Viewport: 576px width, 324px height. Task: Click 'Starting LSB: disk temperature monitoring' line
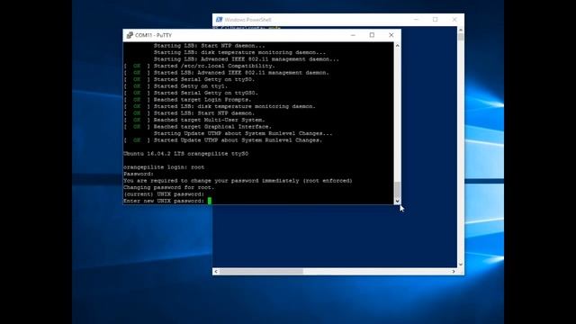point(239,52)
